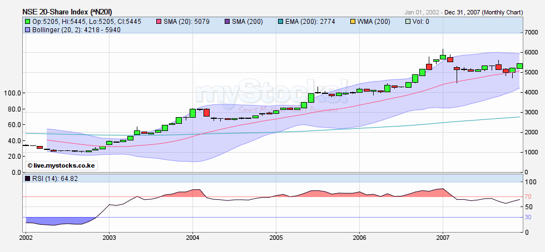Click the red SMA (20) legend swatch
The height and width of the screenshot is (252, 545).
(158, 22)
